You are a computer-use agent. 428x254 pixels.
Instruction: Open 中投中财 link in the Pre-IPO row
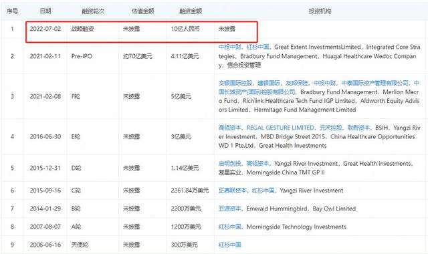coord(230,47)
